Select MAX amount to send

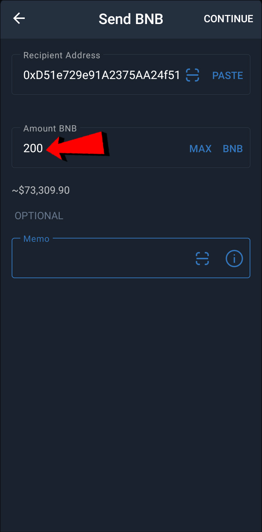[201, 149]
